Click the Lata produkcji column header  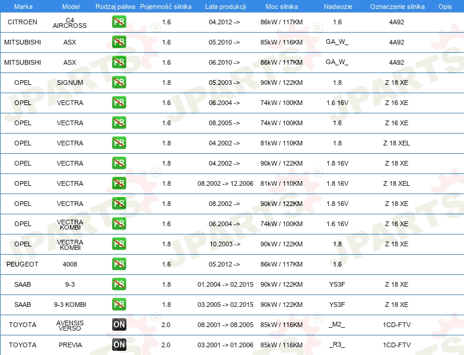(x=224, y=6)
